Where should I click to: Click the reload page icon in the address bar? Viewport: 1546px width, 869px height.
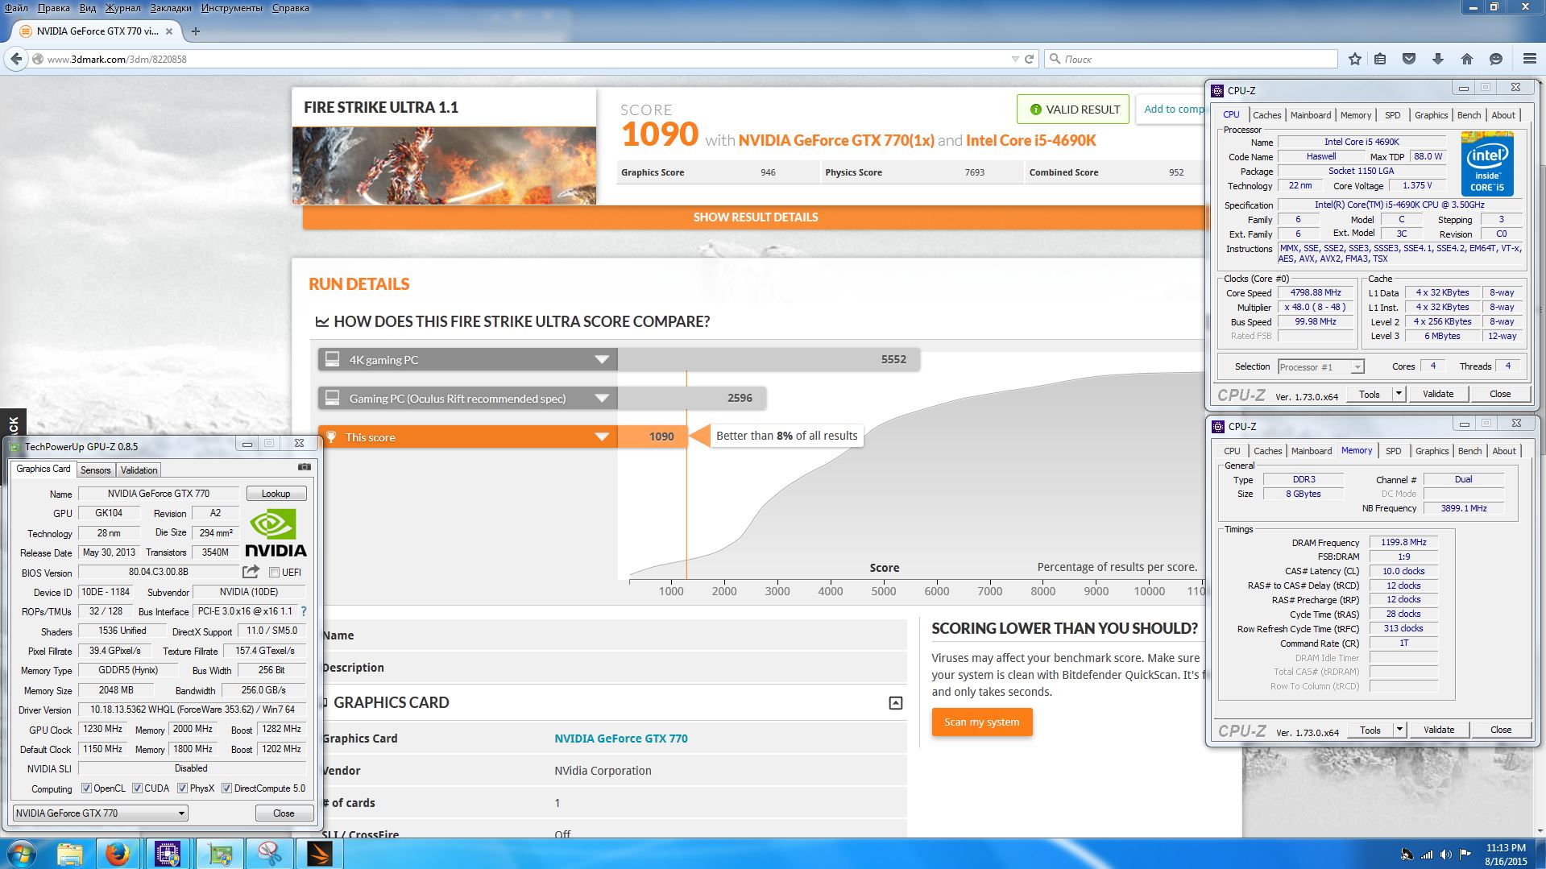1029,59
